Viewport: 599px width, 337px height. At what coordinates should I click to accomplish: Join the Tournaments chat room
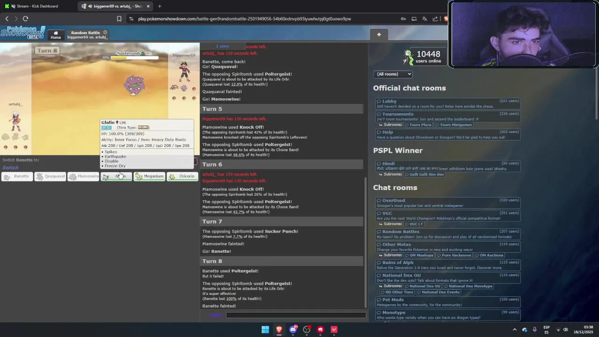click(x=448, y=117)
